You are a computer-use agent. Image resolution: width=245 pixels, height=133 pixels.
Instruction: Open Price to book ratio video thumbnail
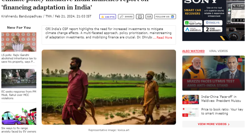190,112
